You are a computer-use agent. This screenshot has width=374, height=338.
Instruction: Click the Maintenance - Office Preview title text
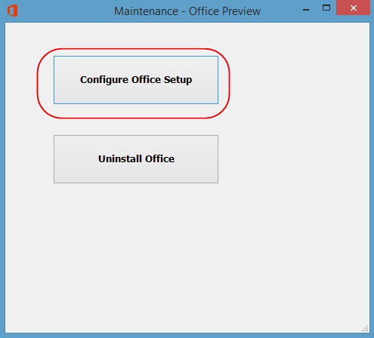(187, 11)
